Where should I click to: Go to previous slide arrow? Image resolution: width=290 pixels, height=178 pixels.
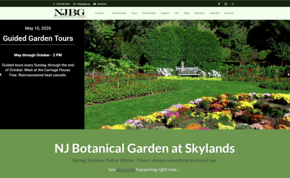1,74
